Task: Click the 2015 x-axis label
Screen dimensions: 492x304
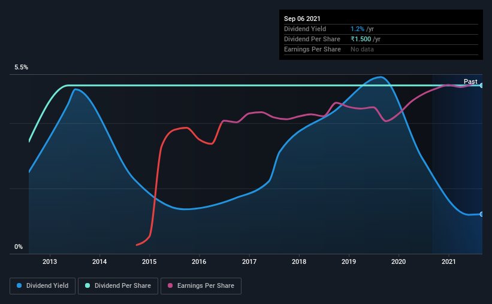Action: pyautogui.click(x=149, y=262)
